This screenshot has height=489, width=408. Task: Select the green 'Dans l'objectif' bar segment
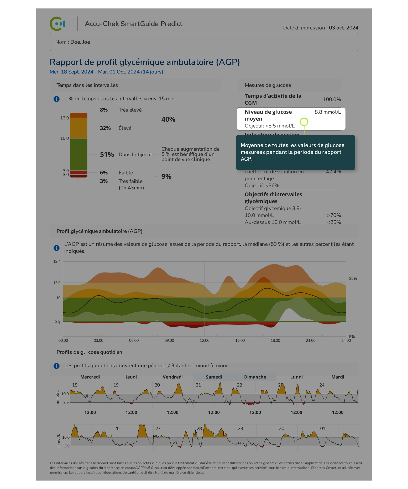click(79, 155)
